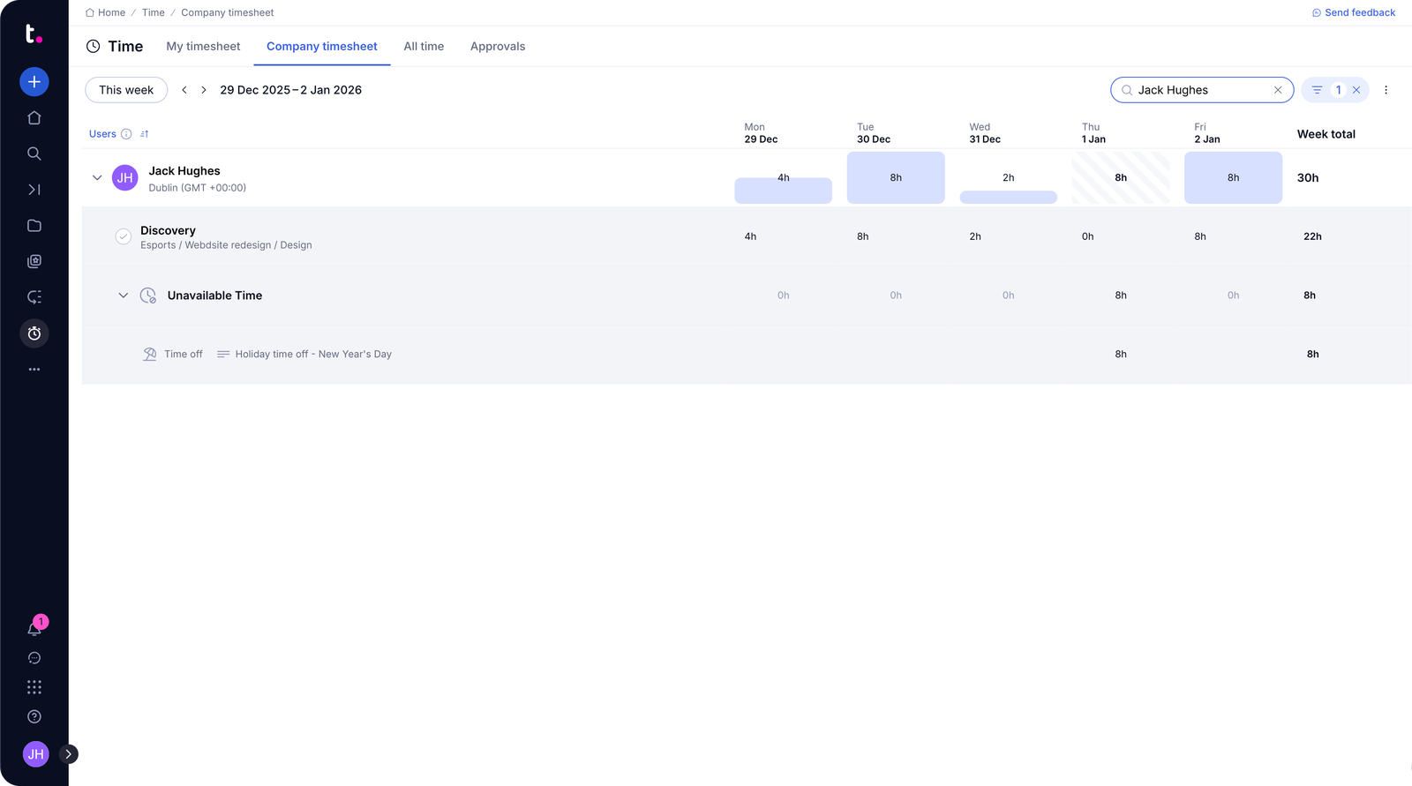This screenshot has width=1412, height=786.
Task: Switch to the My timesheet tab
Action: click(203, 47)
